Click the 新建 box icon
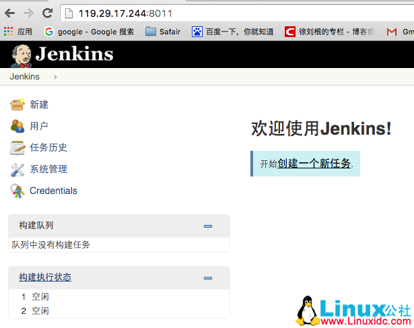Viewport: 414px width, 328px height. (17, 104)
